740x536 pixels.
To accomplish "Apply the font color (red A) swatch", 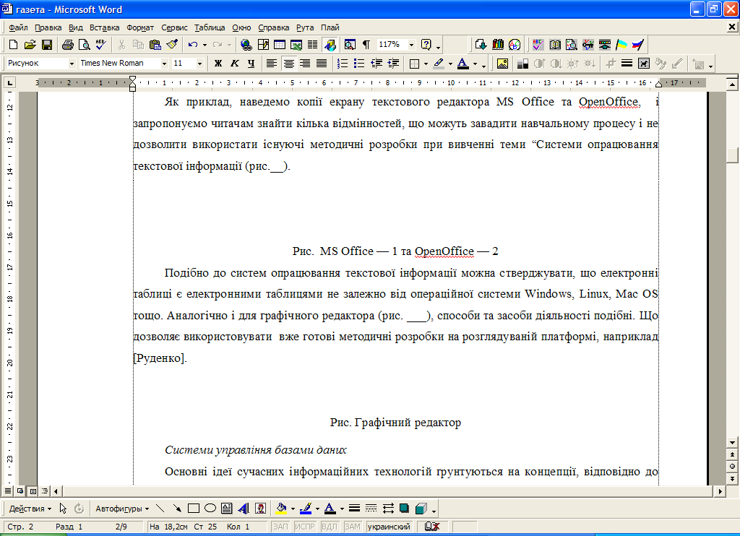I will (462, 64).
